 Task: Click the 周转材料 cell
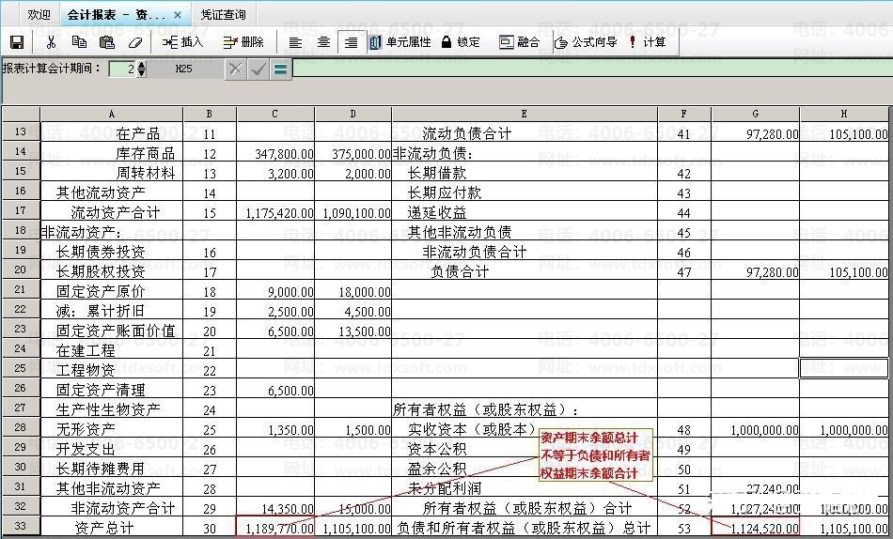pyautogui.click(x=112, y=173)
